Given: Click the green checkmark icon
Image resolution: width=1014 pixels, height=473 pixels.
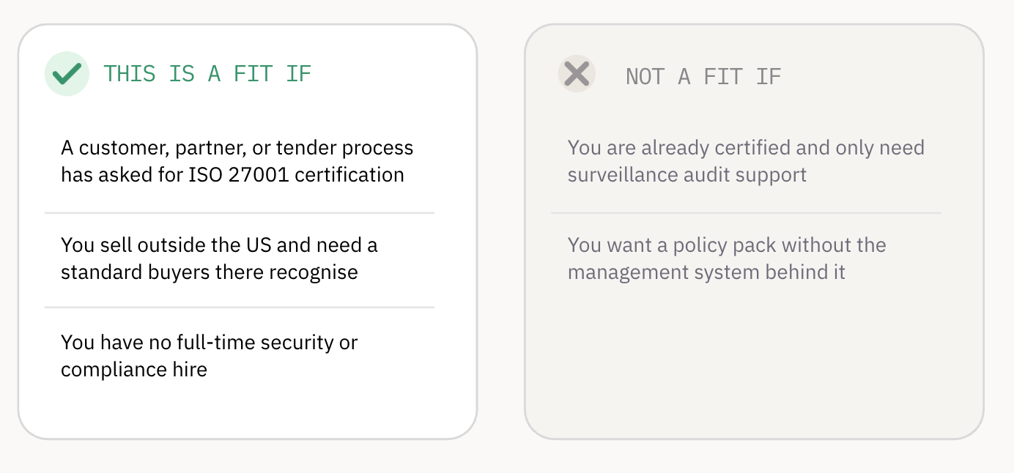Looking at the screenshot, I should pyautogui.click(x=67, y=73).
